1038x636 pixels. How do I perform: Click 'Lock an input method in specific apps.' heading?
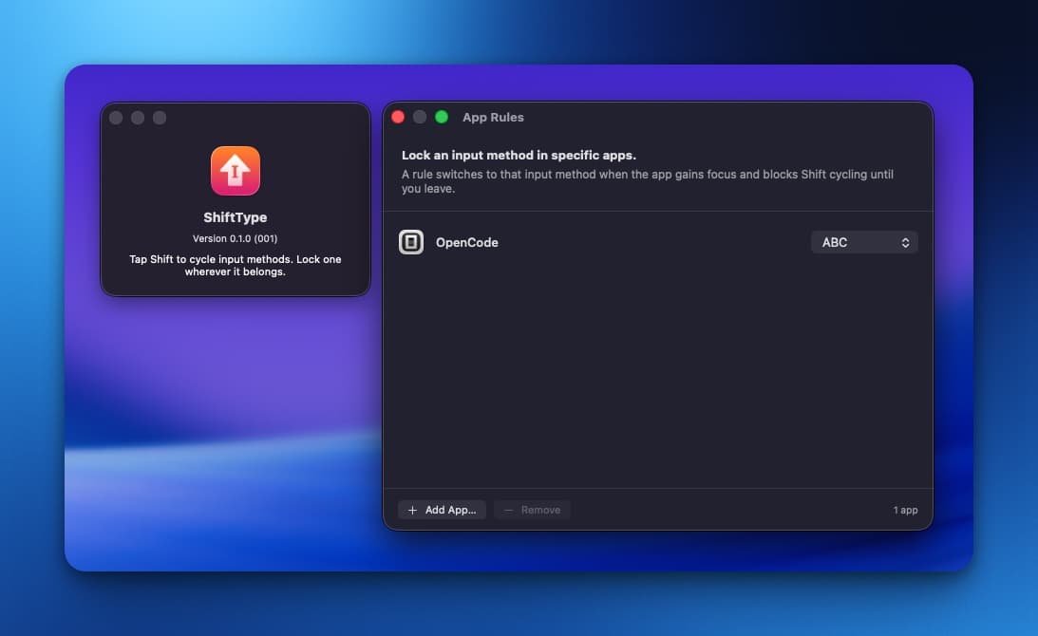pos(519,155)
